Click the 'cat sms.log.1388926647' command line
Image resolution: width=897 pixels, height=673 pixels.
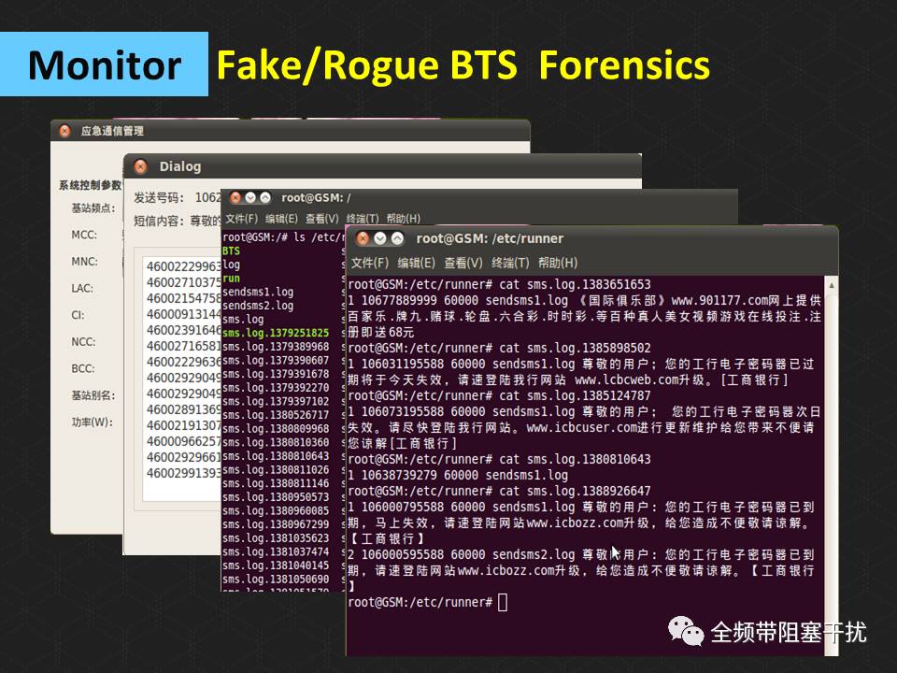pyautogui.click(x=499, y=491)
